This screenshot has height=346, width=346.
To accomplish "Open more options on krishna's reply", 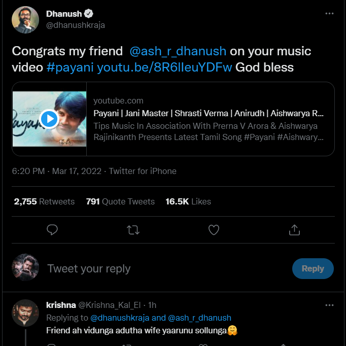I will [329, 305].
